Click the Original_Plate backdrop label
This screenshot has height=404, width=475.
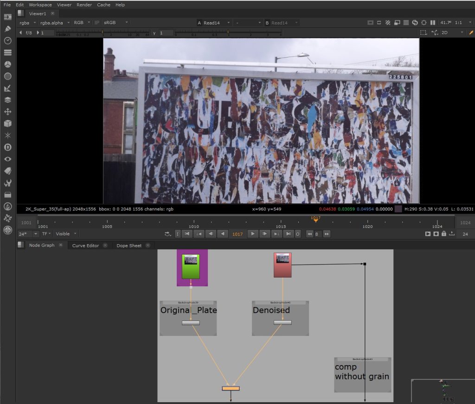(x=188, y=310)
